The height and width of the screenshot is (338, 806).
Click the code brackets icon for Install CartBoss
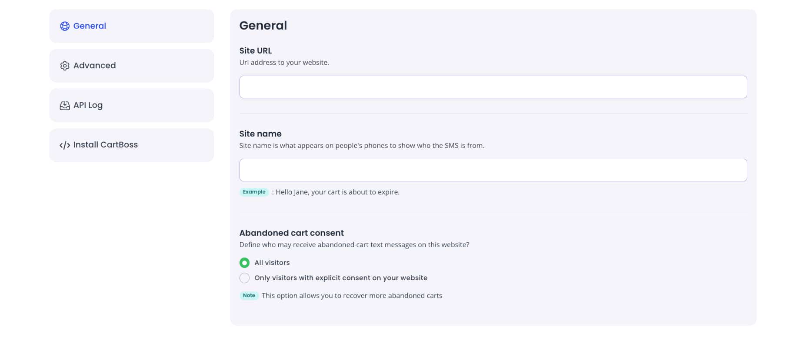[x=65, y=145]
